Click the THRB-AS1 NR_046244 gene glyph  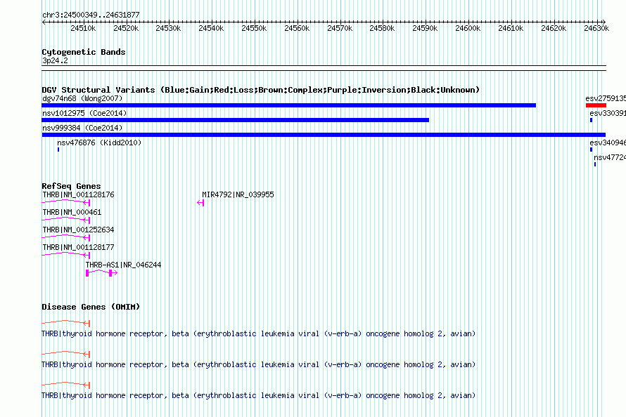point(101,273)
